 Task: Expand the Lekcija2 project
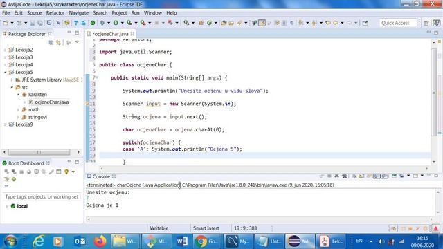coord(5,50)
